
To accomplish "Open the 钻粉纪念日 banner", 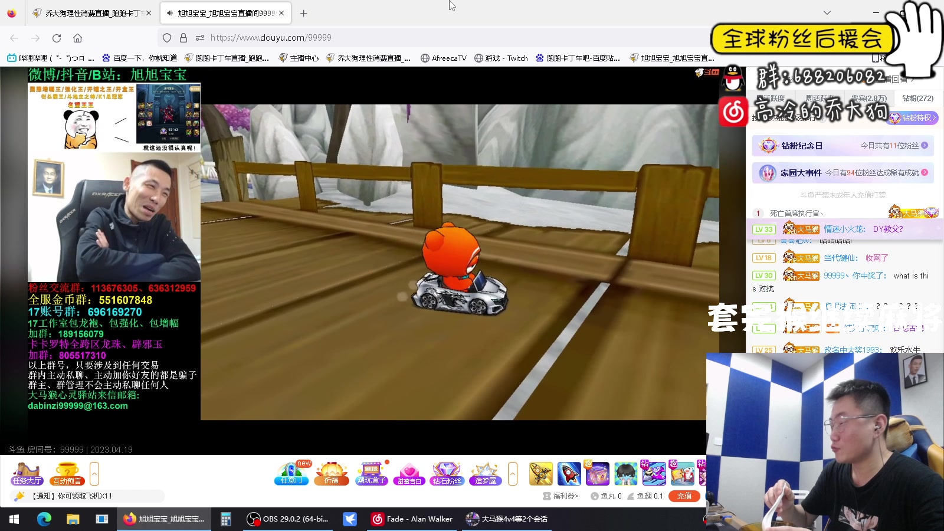I will click(843, 146).
